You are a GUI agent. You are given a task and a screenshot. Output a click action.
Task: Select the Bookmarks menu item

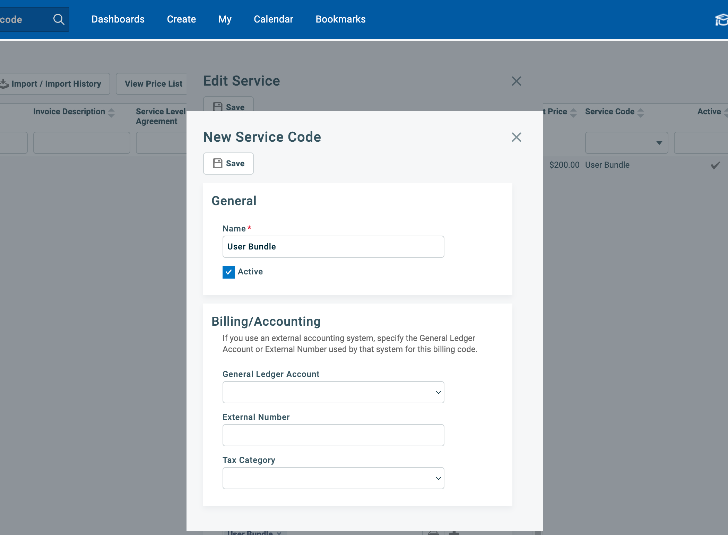[340, 19]
